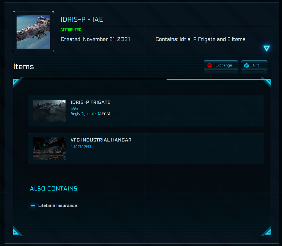Select the Idris-P Frigate item thumbnail
Image resolution: width=282 pixels, height=246 pixels.
49,111
